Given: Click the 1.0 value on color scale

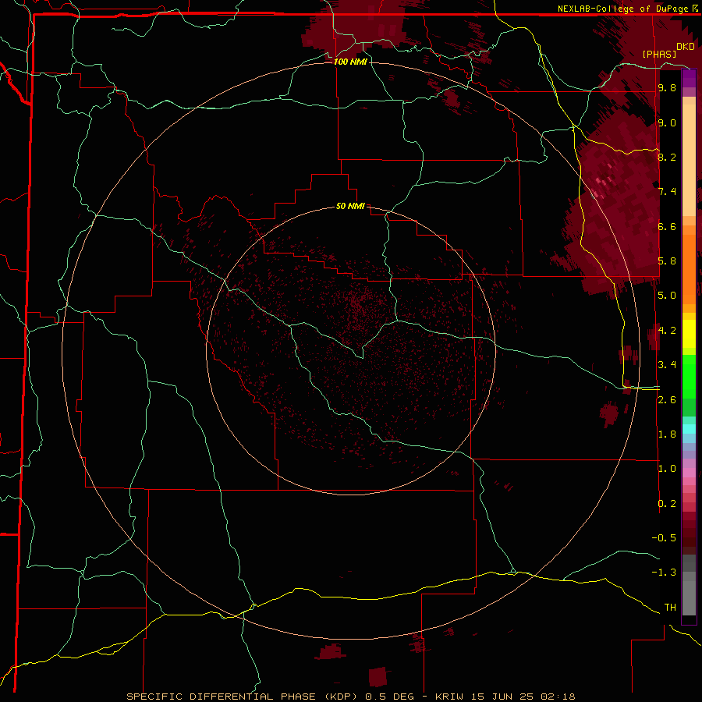Looking at the screenshot, I should (667, 469).
